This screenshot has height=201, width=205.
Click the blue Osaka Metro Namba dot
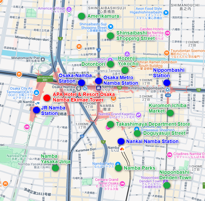98,81
